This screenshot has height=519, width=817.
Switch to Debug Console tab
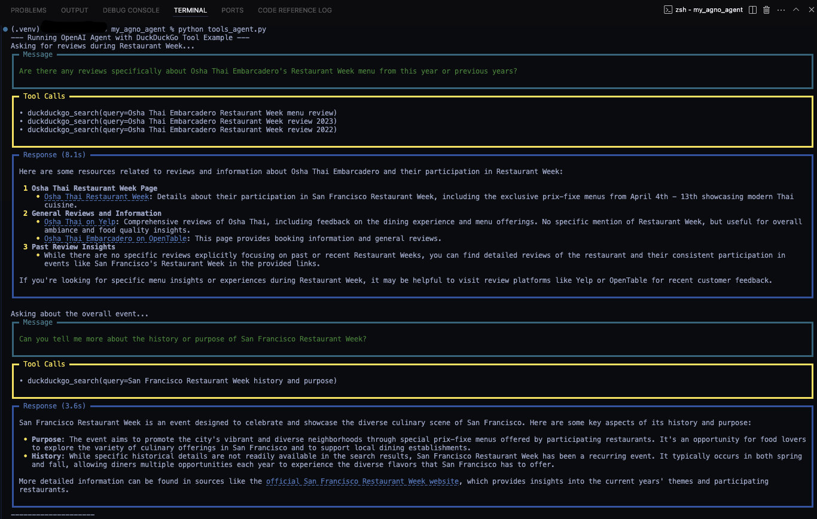(x=131, y=10)
